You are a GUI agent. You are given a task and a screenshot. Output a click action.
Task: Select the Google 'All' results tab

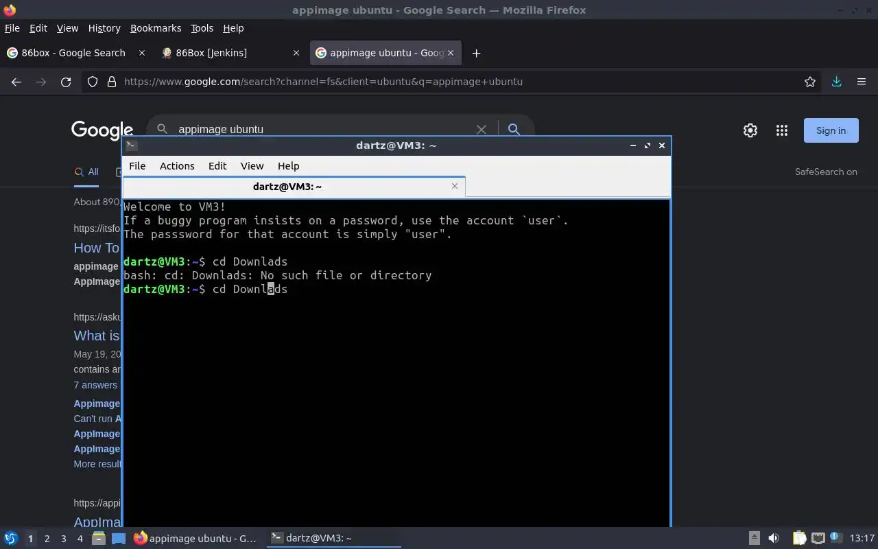[x=86, y=172]
